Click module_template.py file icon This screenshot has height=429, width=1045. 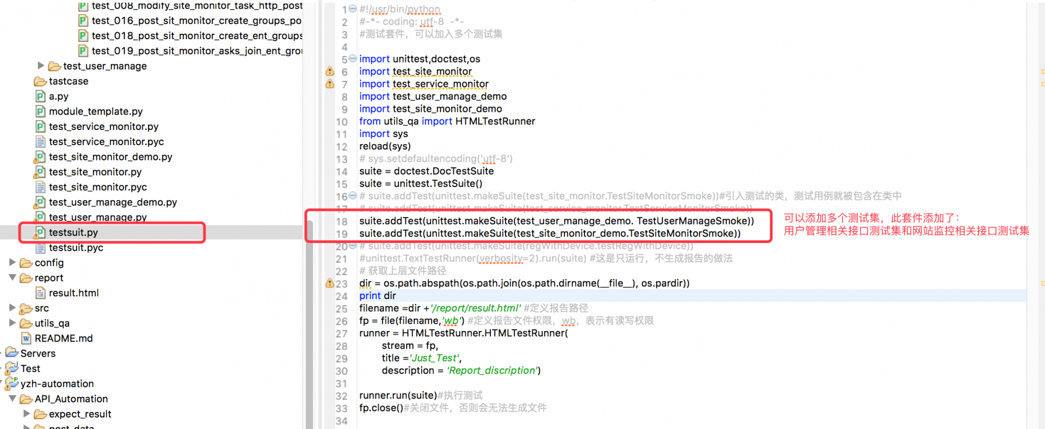pyautogui.click(x=40, y=111)
